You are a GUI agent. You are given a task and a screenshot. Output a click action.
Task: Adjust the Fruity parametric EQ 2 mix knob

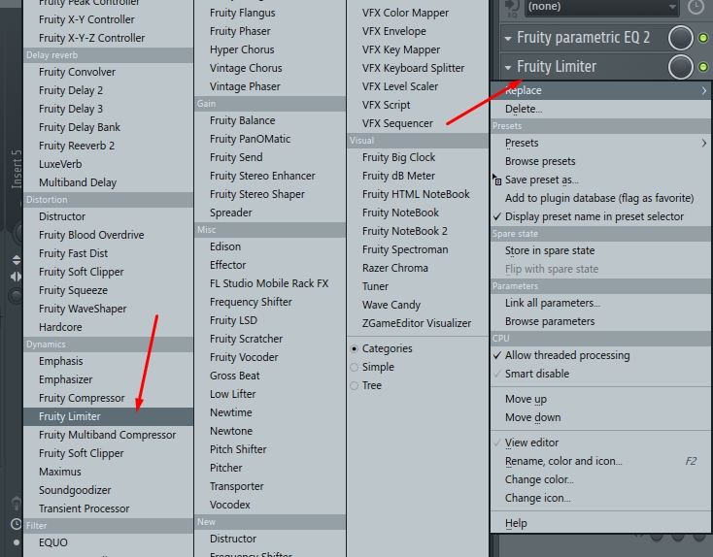click(x=681, y=38)
